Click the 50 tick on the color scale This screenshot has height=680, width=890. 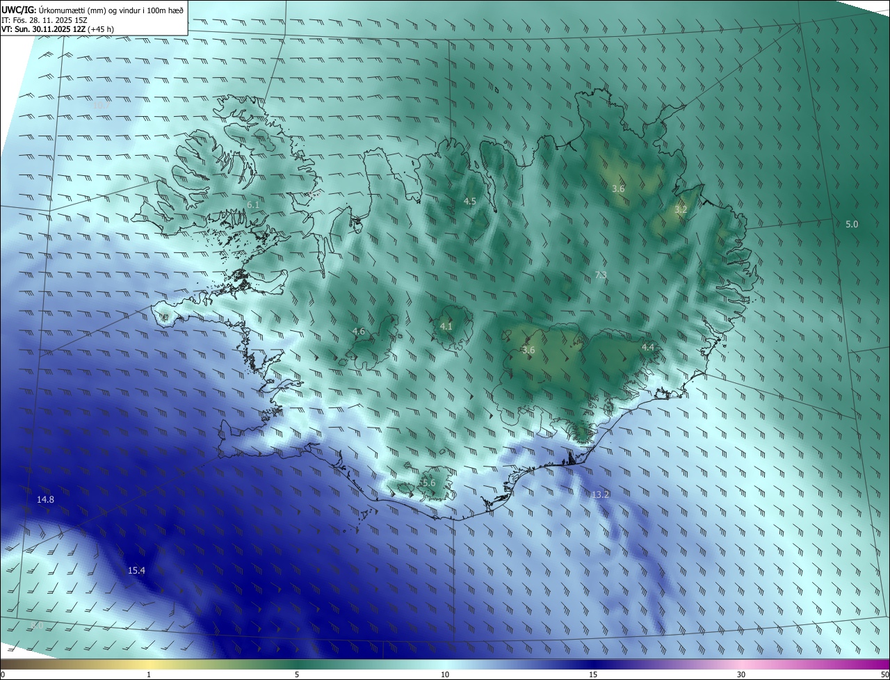pyautogui.click(x=884, y=674)
